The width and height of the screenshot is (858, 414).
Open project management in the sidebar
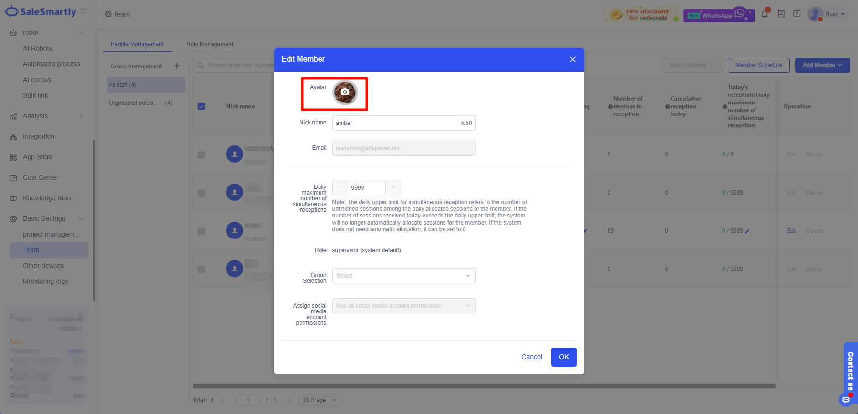(52, 234)
